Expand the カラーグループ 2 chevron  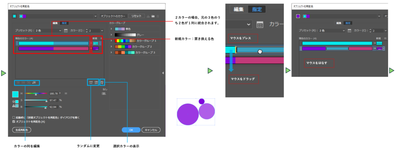(111, 46)
